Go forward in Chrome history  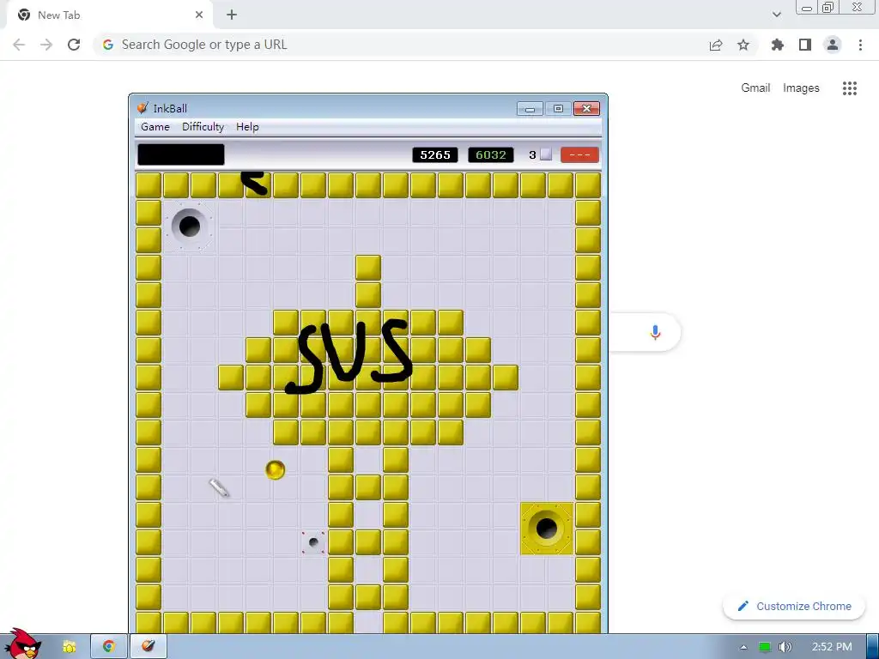click(46, 45)
